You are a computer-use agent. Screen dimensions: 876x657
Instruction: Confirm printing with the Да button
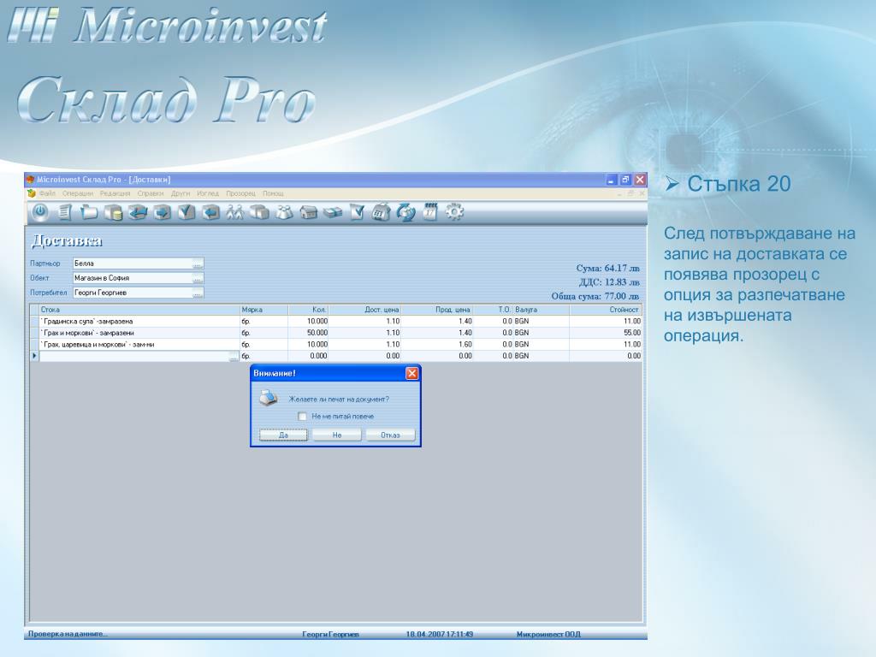(283, 435)
